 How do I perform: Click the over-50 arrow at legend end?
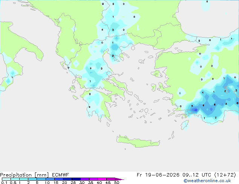(x=119, y=179)
